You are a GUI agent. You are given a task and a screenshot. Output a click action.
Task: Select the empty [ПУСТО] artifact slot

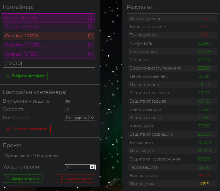click(x=49, y=63)
